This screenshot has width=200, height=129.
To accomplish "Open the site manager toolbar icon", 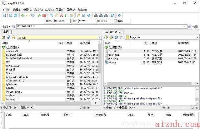I will coord(4,16).
